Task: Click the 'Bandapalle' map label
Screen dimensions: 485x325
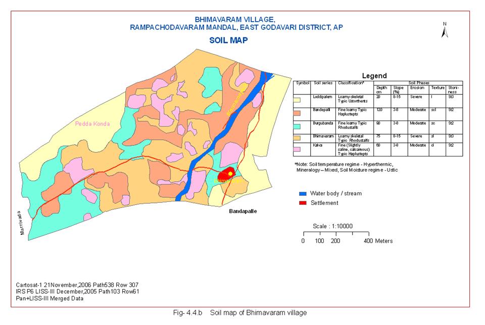Action: pos(243,211)
